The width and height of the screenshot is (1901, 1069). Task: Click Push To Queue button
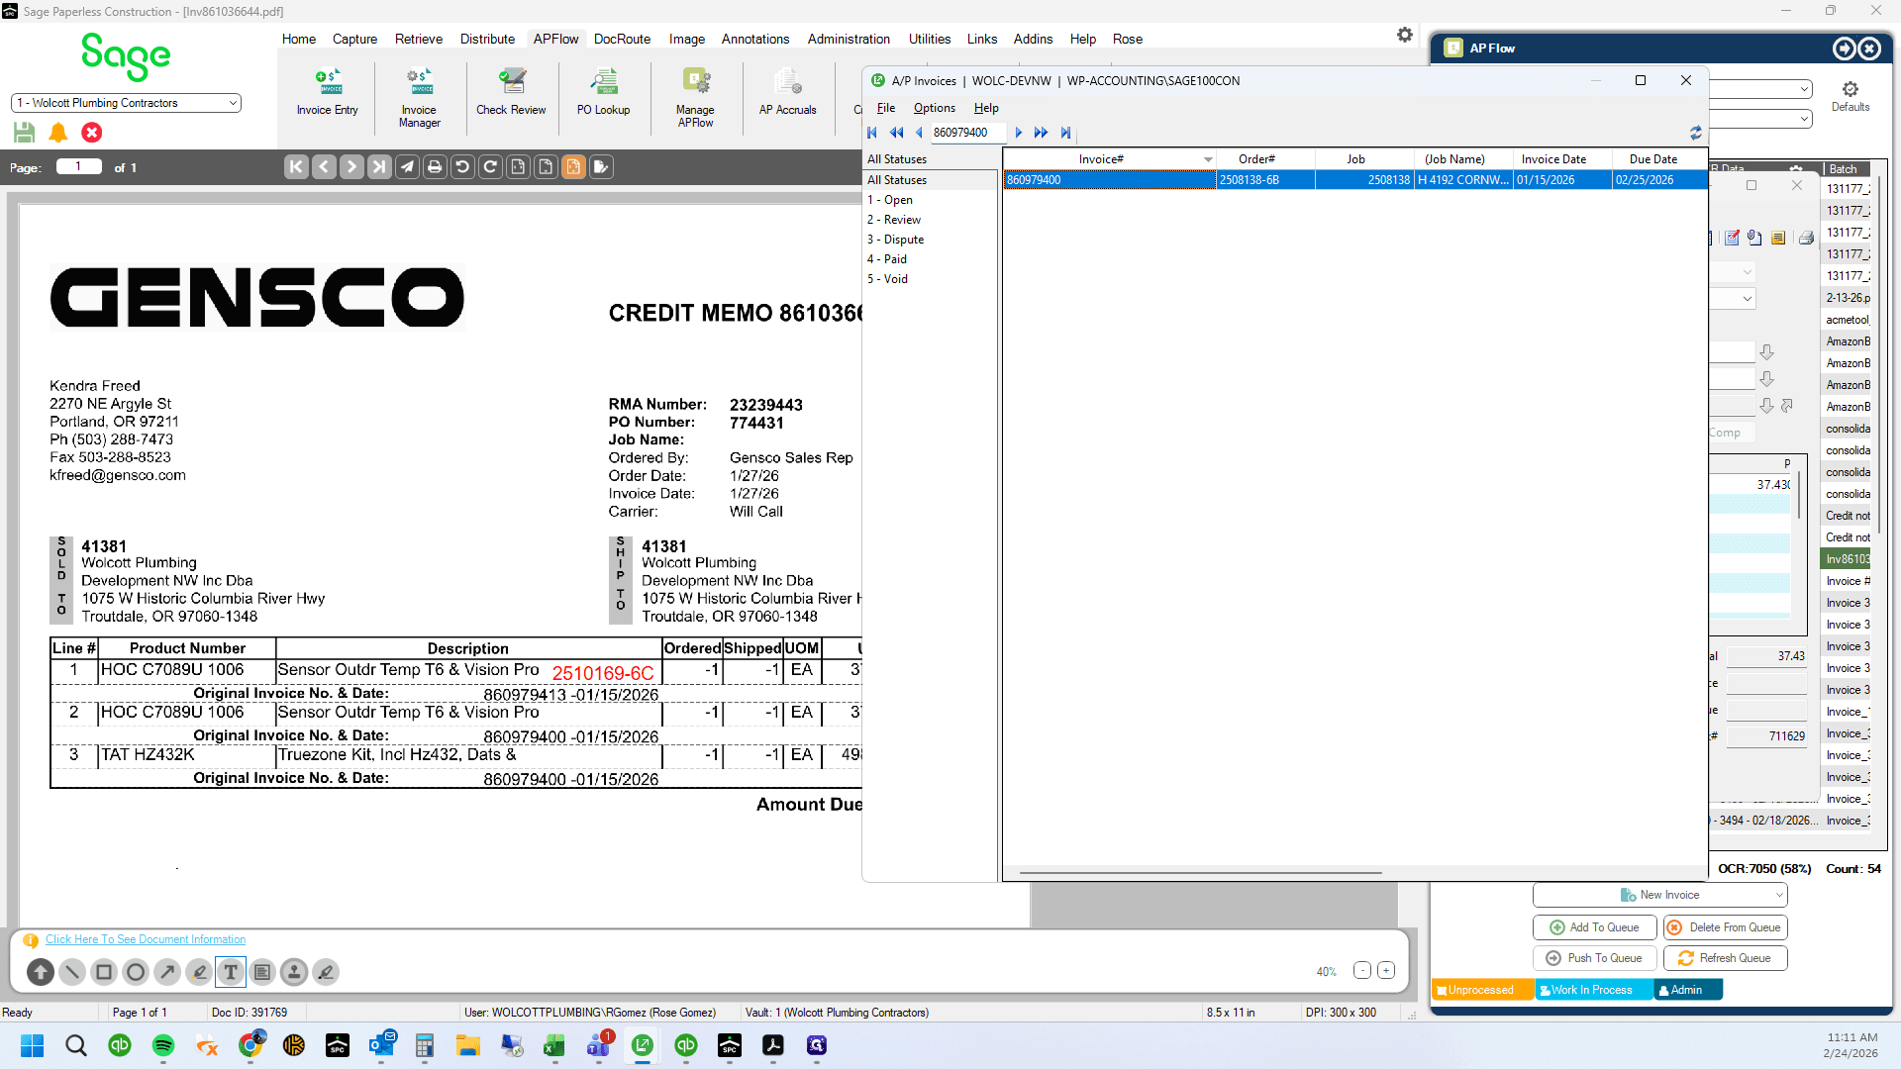pos(1594,958)
